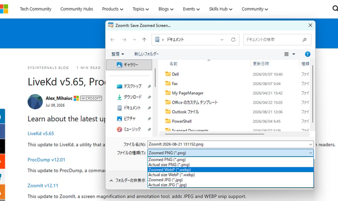Expand the ファイル名 dropdown arrow

tap(310, 145)
